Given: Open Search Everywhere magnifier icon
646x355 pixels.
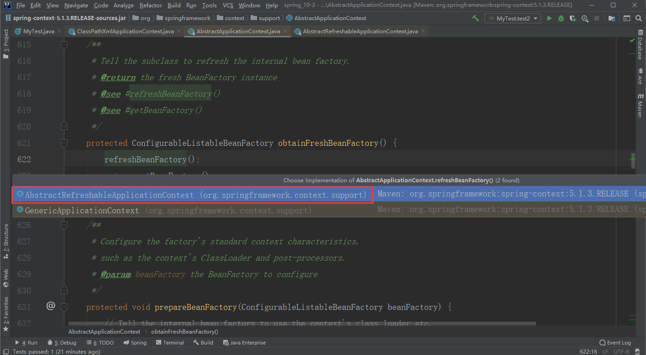Looking at the screenshot, I should click(639, 18).
